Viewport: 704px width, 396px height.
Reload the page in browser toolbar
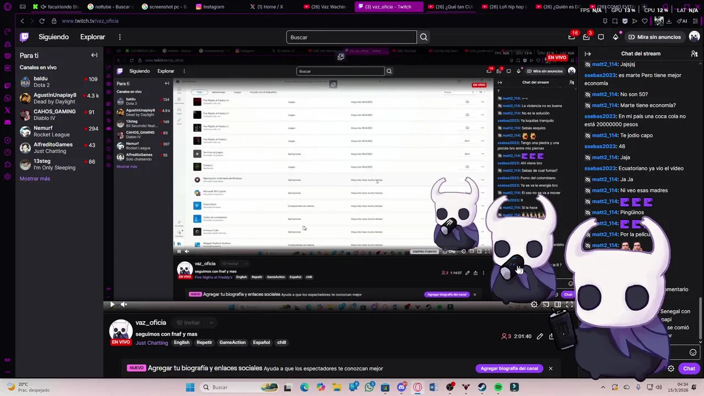[42, 21]
